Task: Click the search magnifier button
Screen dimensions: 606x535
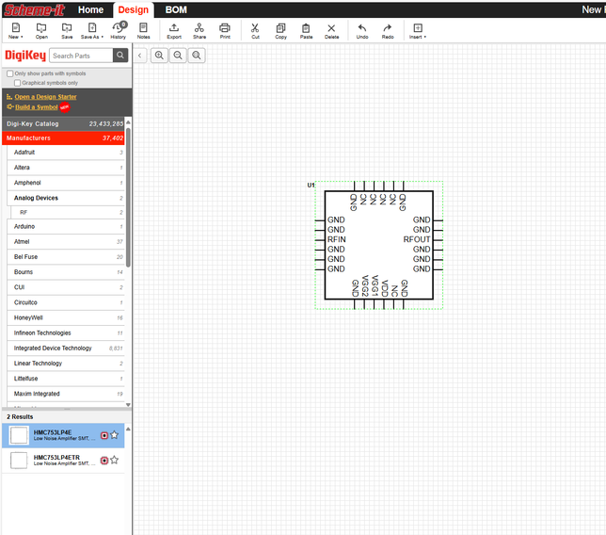Action: coord(120,56)
